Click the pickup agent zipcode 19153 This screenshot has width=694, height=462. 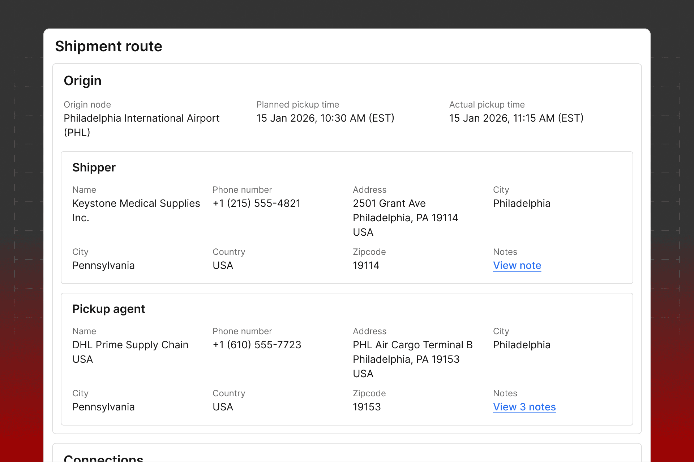[367, 407]
